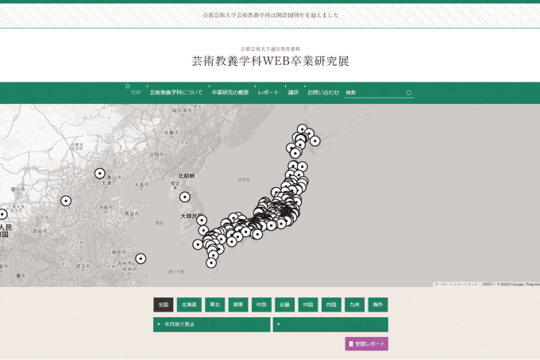The image size is (540, 360).
Task: Open the unlabeled second green dropdown
Action: (x=330, y=324)
